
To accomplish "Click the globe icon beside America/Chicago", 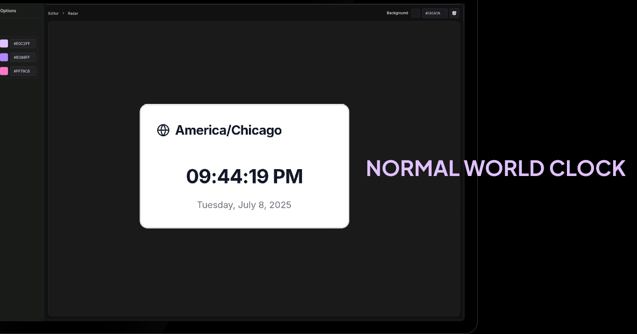I will pyautogui.click(x=163, y=130).
